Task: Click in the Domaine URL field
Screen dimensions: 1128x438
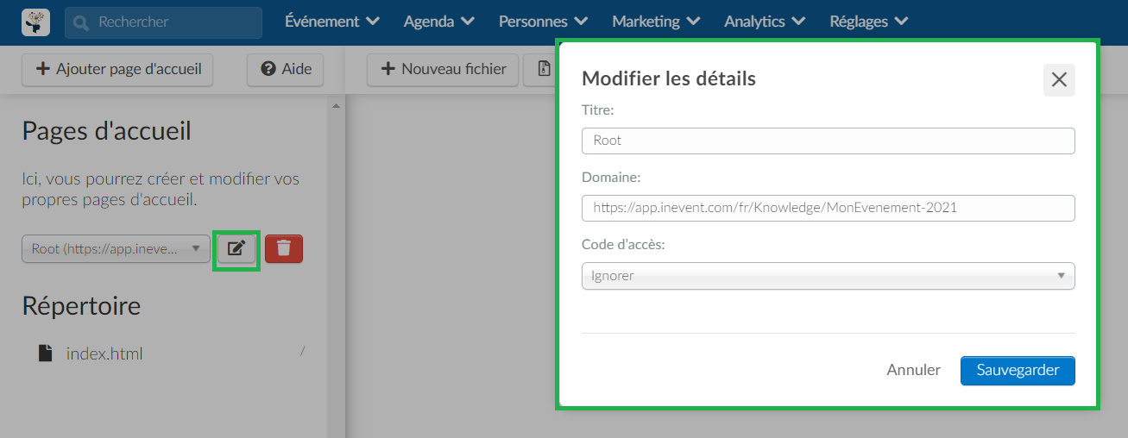Action: (829, 208)
